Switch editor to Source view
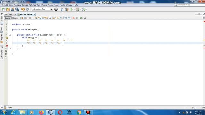The height and width of the screenshot is (115, 205). pos(7,18)
